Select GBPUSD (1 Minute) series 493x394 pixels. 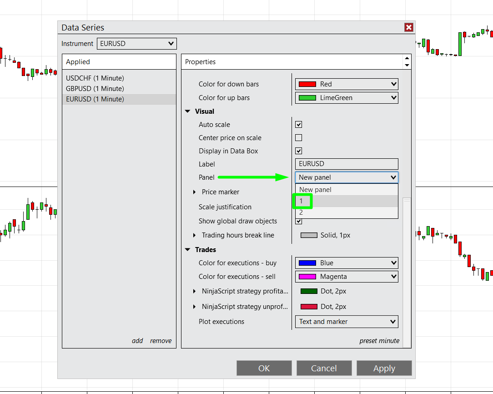tap(95, 89)
